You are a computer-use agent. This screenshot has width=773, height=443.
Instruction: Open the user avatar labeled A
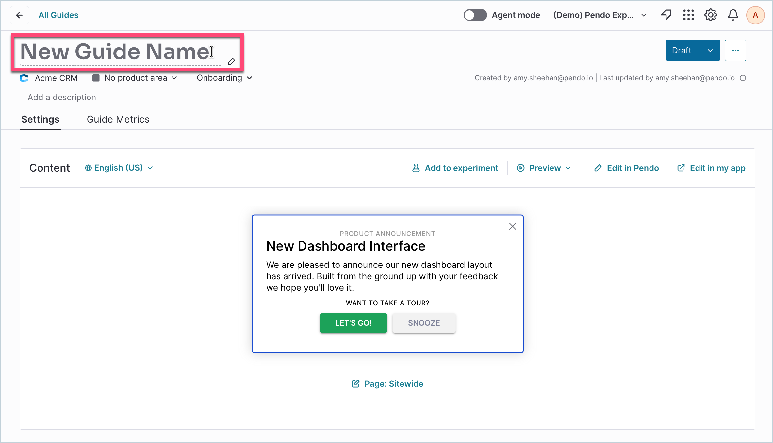pos(755,15)
